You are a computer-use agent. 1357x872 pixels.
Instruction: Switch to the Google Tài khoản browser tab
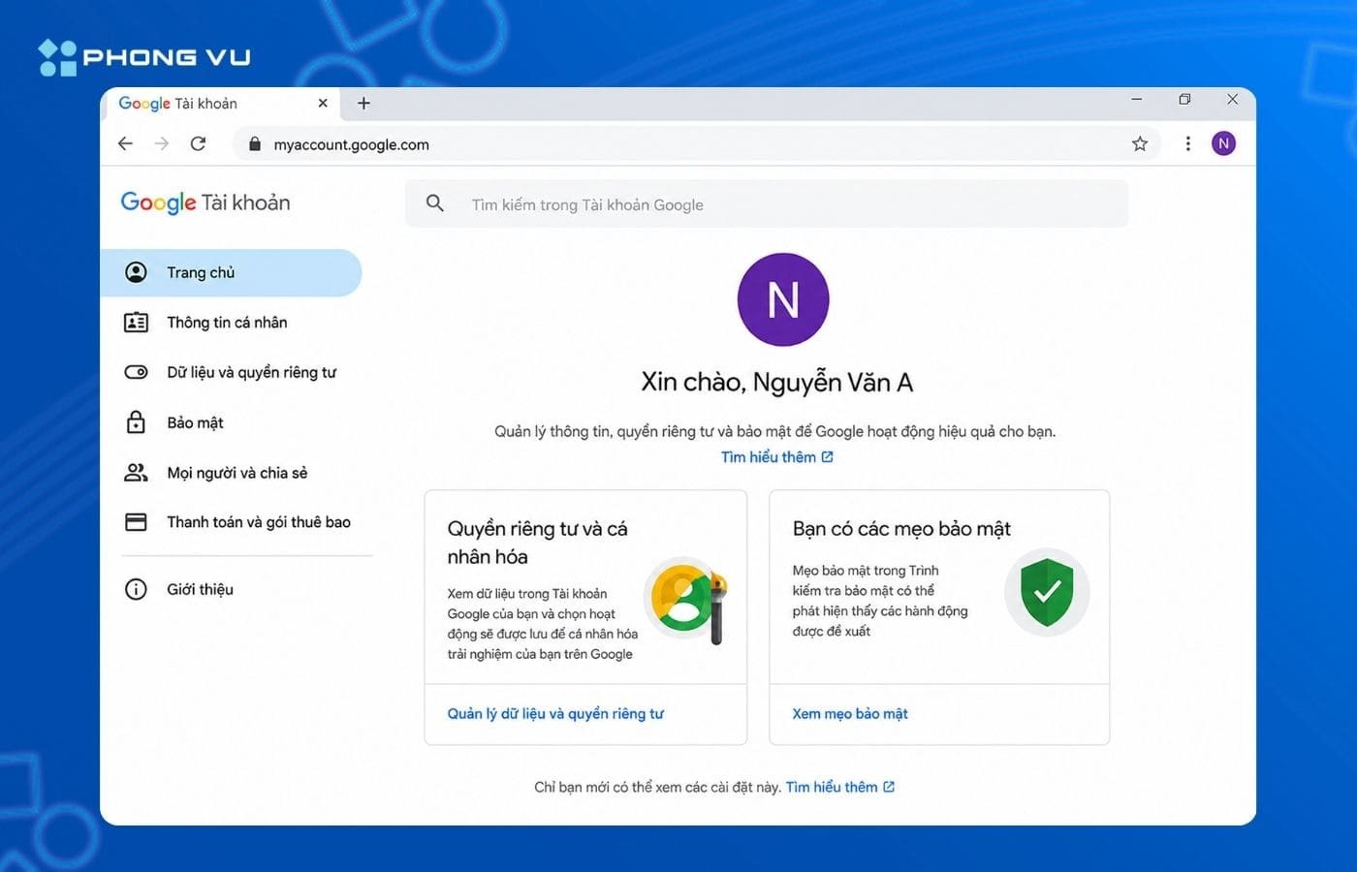click(221, 104)
